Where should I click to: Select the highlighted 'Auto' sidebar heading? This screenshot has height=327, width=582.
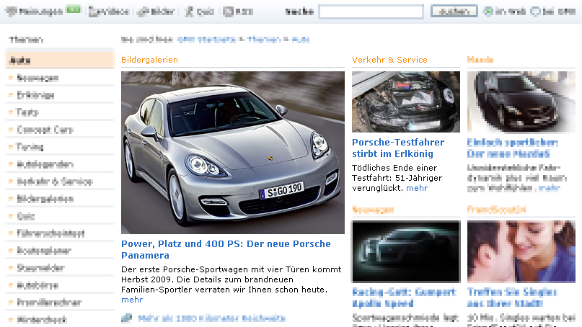(x=60, y=60)
